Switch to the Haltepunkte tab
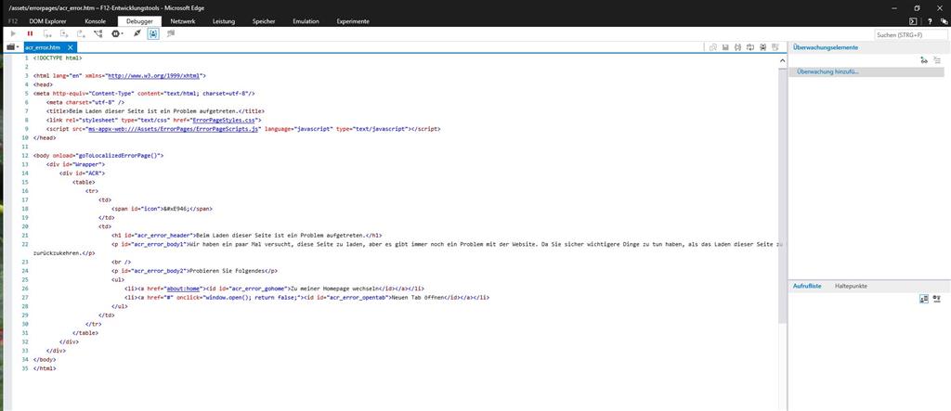This screenshot has height=411, width=951. click(851, 286)
